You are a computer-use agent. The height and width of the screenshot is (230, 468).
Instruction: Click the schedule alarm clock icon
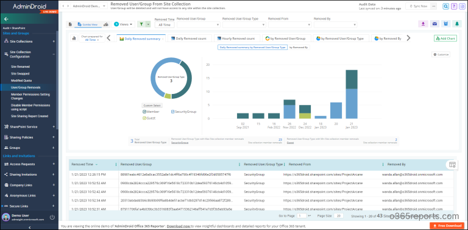coord(445,24)
